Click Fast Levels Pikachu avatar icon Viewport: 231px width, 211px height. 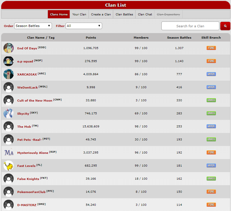coord(8,166)
